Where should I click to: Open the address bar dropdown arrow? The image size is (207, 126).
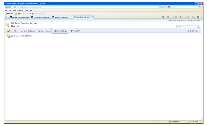[160, 7]
